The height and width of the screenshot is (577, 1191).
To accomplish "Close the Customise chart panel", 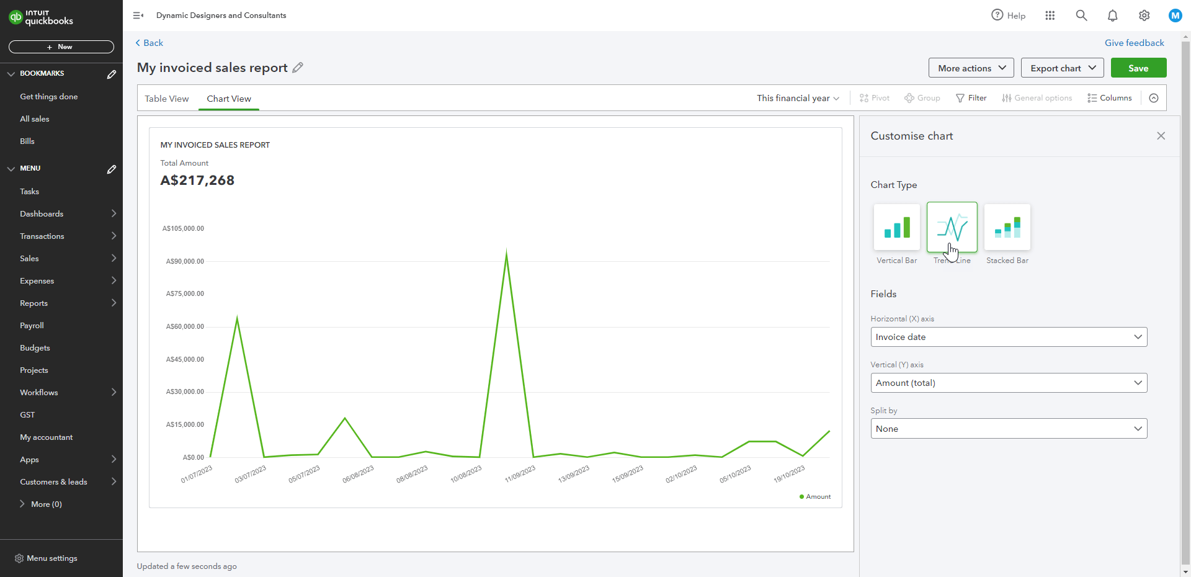I will coord(1161,136).
